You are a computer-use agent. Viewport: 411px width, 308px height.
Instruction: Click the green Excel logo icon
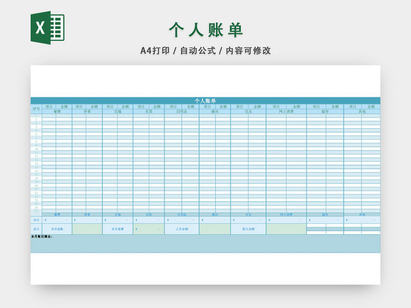click(48, 28)
